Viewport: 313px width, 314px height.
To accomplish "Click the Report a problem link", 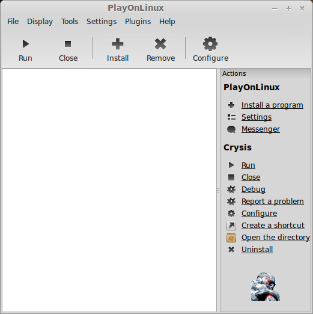I will coord(273,202).
